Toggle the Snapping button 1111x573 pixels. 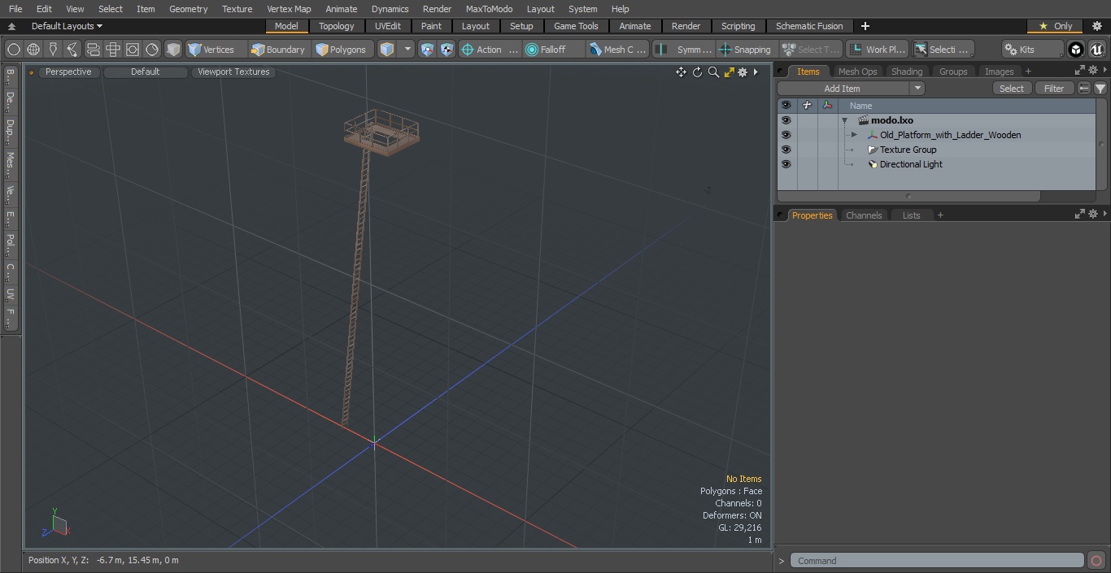(x=746, y=50)
